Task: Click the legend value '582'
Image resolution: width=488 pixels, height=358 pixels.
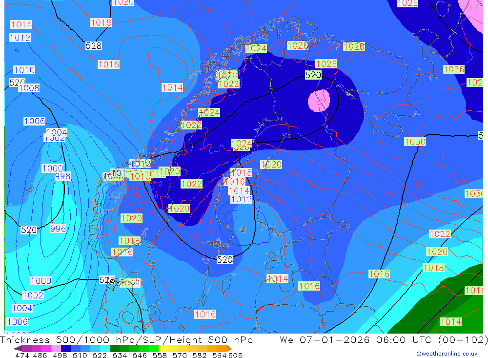Action: (x=199, y=355)
